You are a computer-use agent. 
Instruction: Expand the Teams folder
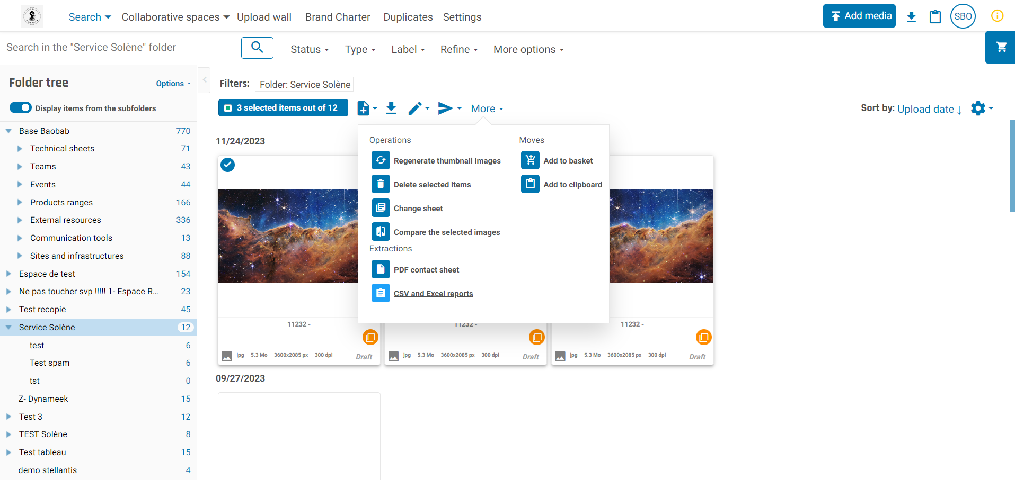(20, 167)
